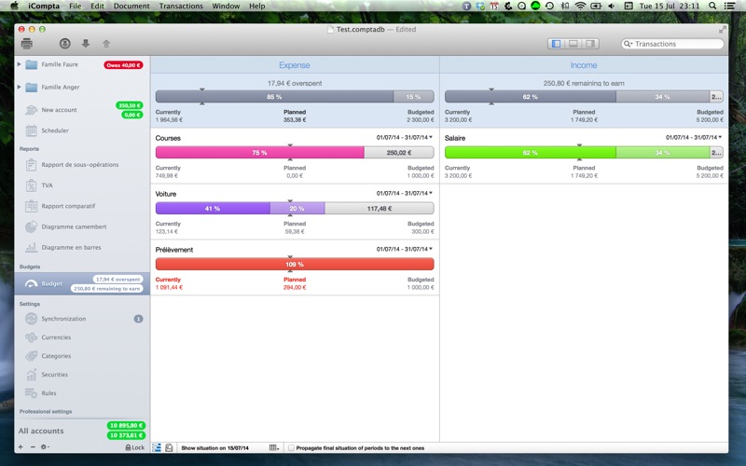Image resolution: width=746 pixels, height=466 pixels.
Task: Open Diagramme en barres chart icon
Action: click(32, 247)
